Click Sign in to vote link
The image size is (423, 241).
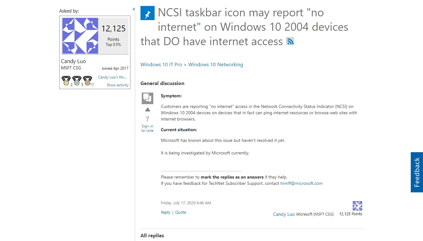(x=147, y=128)
